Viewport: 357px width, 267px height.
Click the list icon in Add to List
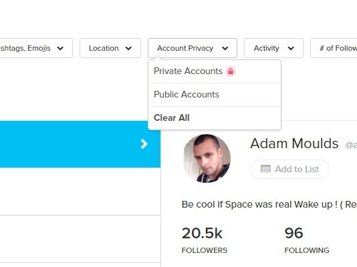click(x=265, y=169)
